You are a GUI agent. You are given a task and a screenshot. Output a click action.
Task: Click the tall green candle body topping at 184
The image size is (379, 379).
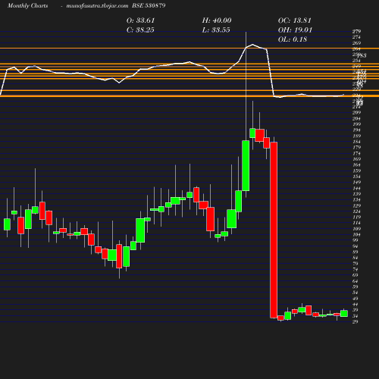(x=246, y=166)
